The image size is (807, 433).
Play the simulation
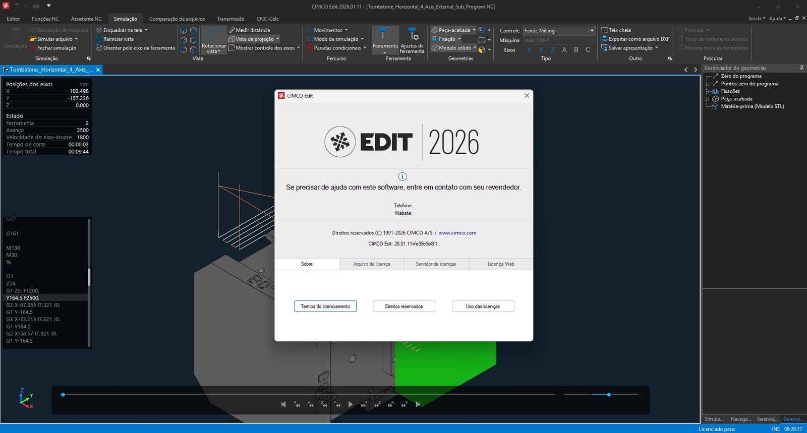(x=351, y=404)
